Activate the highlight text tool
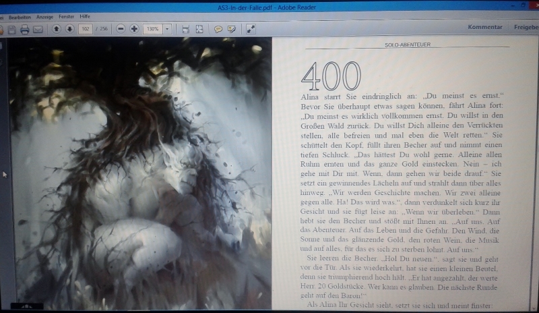This screenshot has height=313, width=539. 232,29
